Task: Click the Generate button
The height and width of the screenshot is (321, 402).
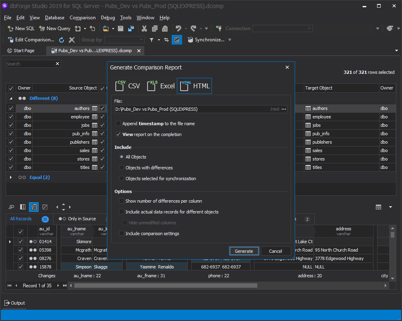Action: [244, 251]
